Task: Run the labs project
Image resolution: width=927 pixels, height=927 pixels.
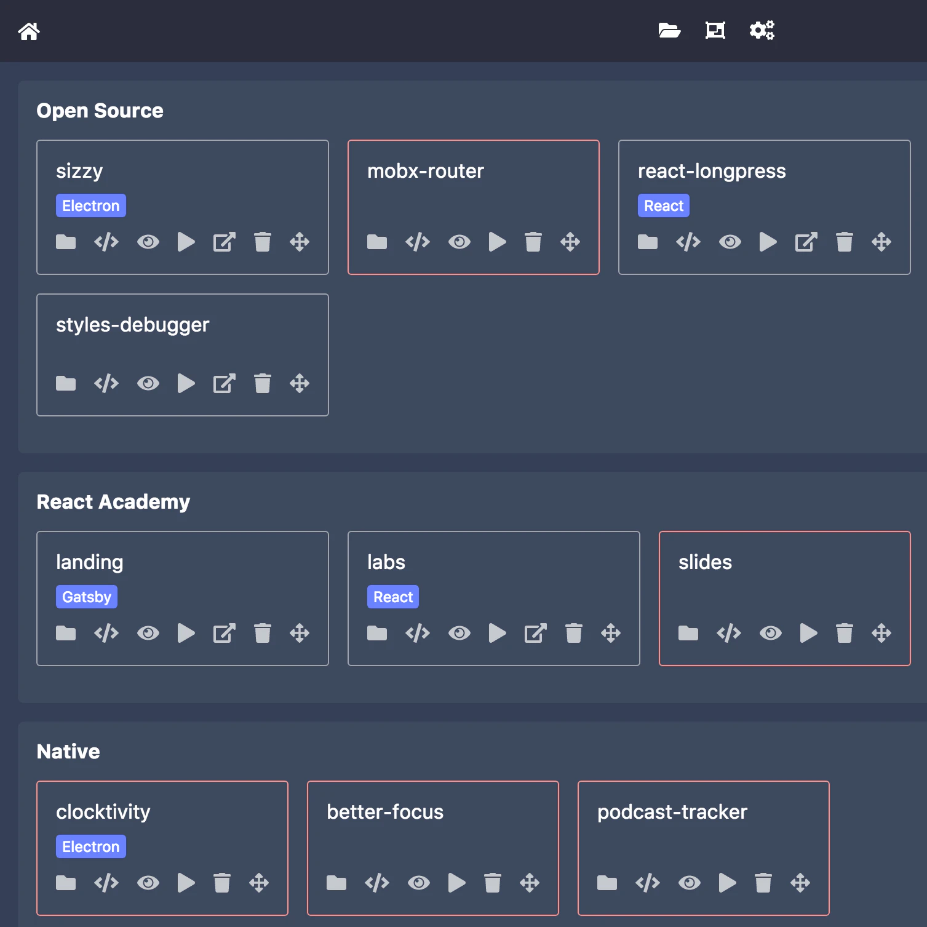Action: 498,633
